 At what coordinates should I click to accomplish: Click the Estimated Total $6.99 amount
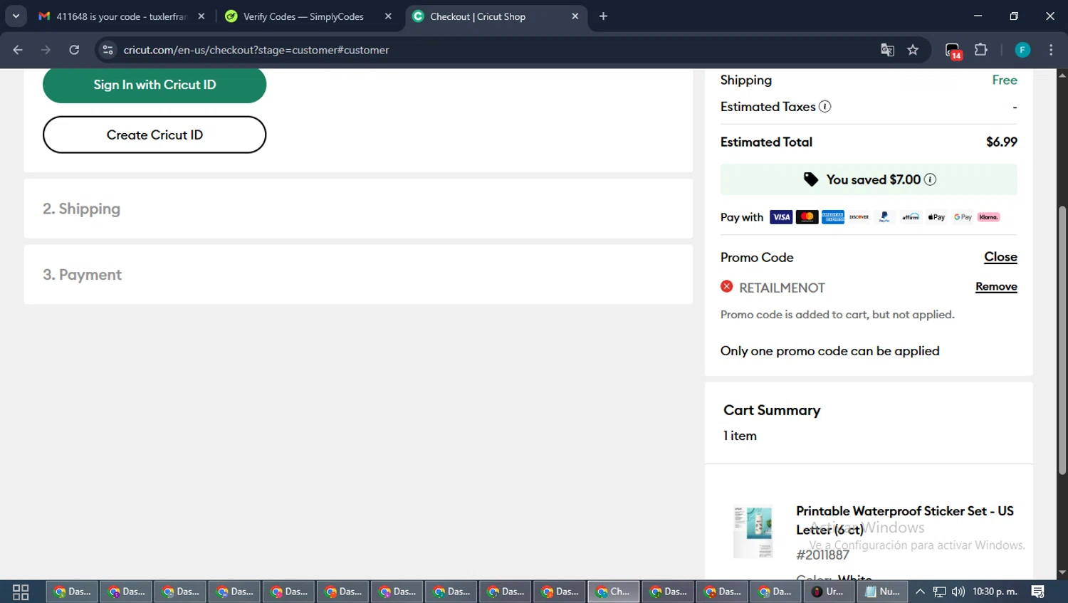[x=1001, y=142]
